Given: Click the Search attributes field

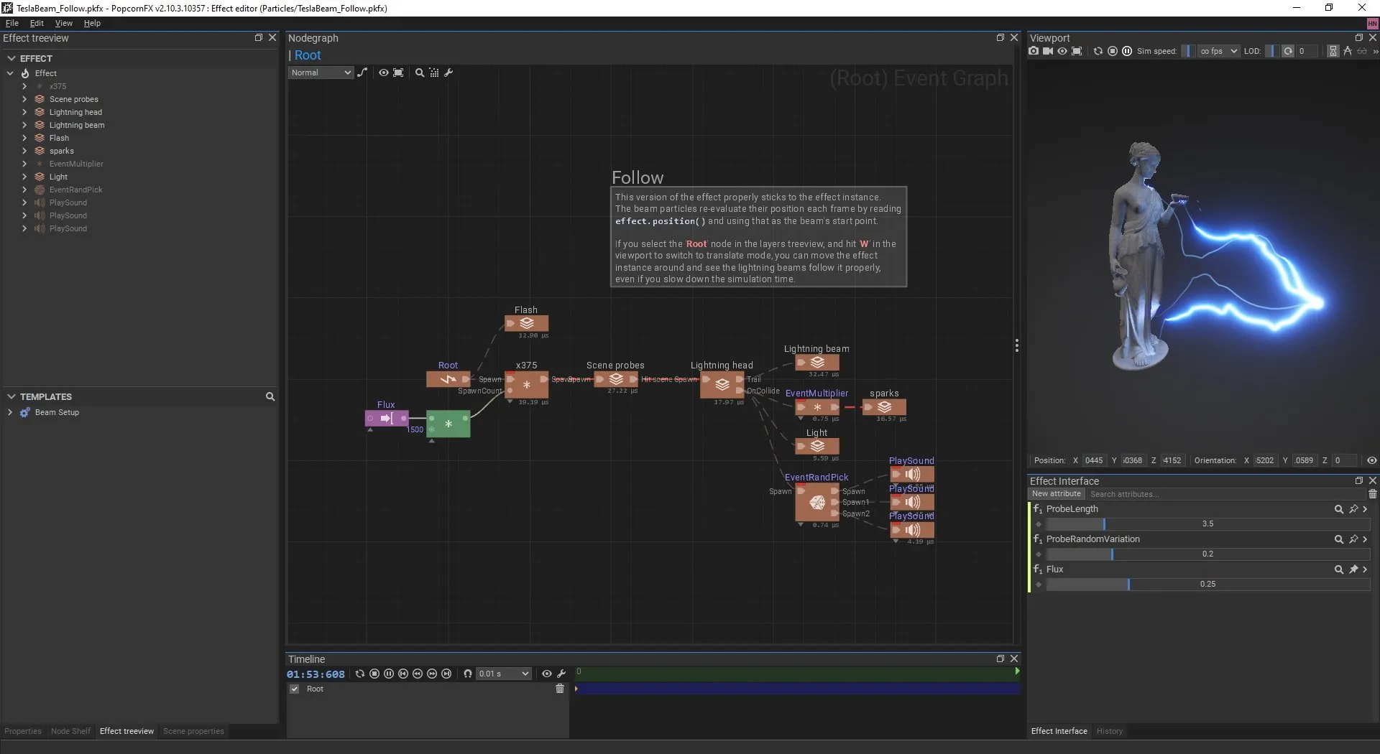Looking at the screenshot, I should tap(1225, 494).
